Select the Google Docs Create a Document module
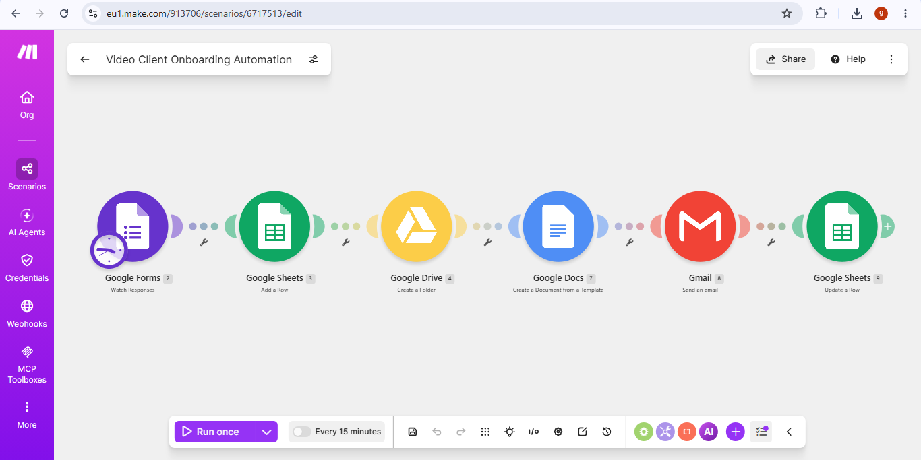 pyautogui.click(x=558, y=226)
